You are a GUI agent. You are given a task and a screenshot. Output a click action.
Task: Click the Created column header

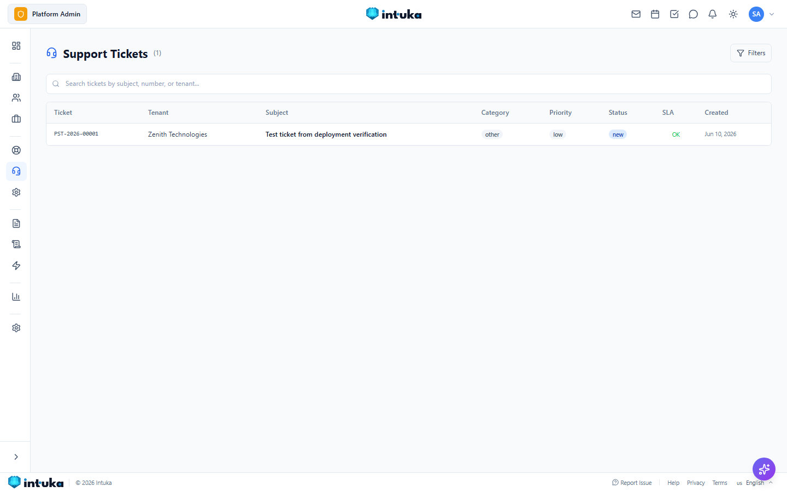tap(716, 113)
